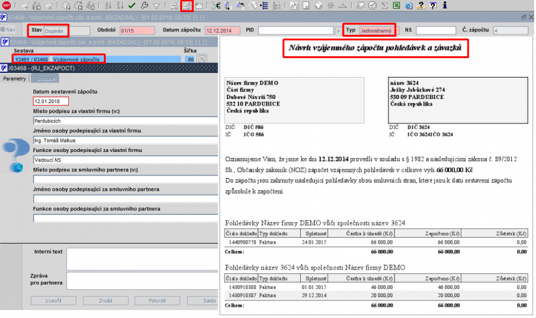The width and height of the screenshot is (536, 318).
Task: Click the Potvrdit button
Action: (x=157, y=301)
